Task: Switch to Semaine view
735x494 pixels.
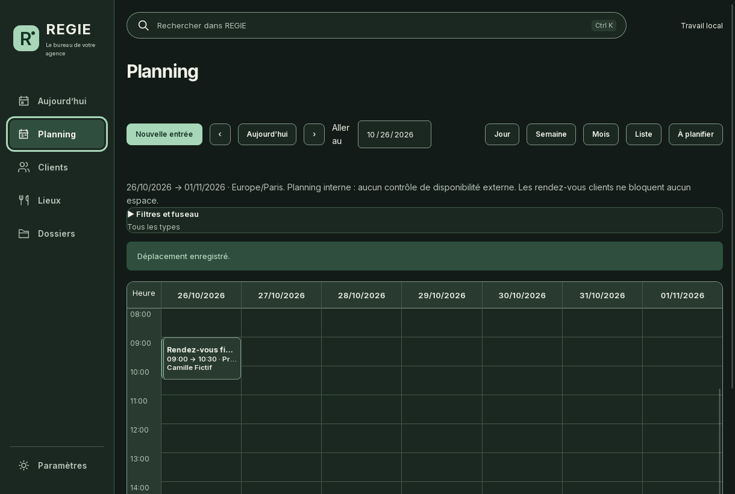Action: click(551, 134)
